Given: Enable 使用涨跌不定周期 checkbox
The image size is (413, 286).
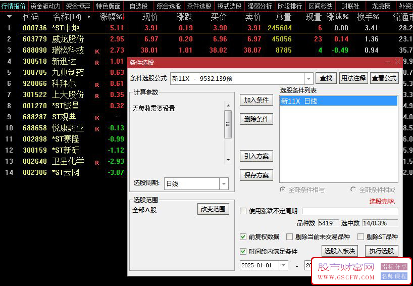Looking at the screenshot, I should (x=243, y=211).
